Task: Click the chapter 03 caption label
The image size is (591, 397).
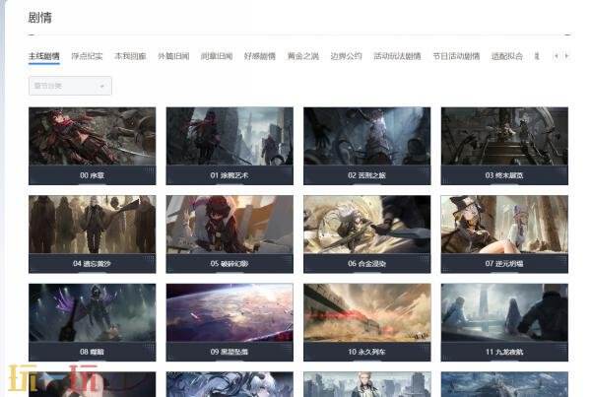Action: coord(504,175)
